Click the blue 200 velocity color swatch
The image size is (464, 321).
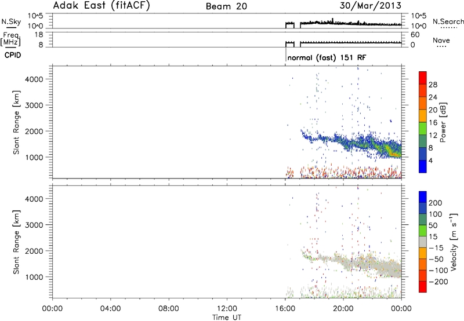[423, 197]
